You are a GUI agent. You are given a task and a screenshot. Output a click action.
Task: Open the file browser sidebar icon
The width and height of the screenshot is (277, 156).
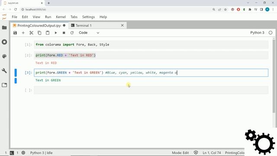click(x=4, y=28)
